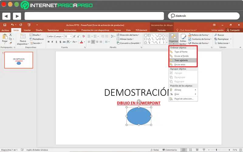Viewport: 243px width, 152px height.
Task: Open Estilos rápidos quick styles
Action: tap(183, 37)
